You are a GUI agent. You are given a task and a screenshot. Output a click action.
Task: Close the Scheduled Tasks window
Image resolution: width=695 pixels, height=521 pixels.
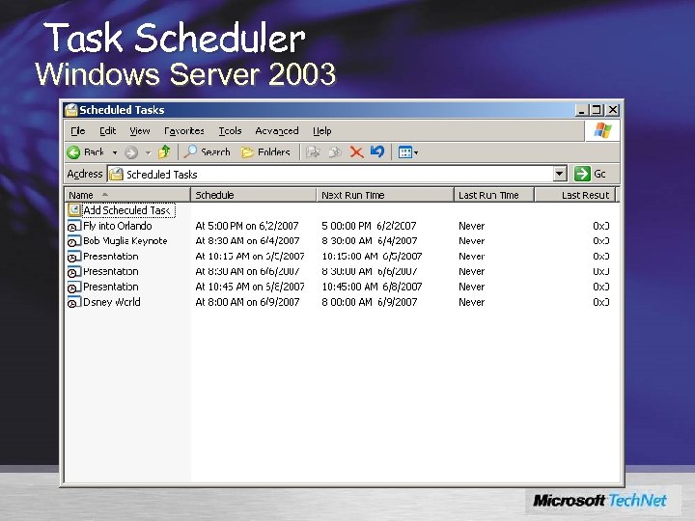pos(613,110)
